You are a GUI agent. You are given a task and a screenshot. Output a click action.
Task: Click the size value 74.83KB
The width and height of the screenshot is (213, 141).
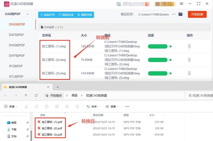(x=87, y=60)
